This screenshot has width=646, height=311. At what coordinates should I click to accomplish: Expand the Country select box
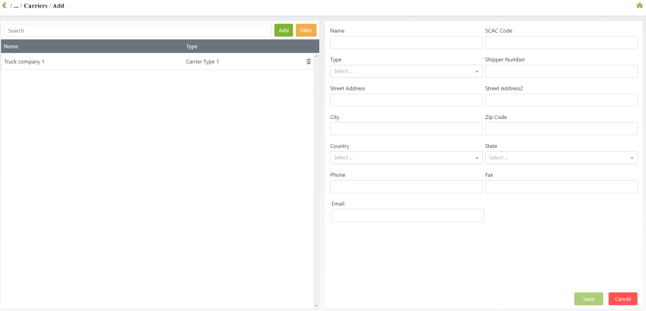(406, 157)
